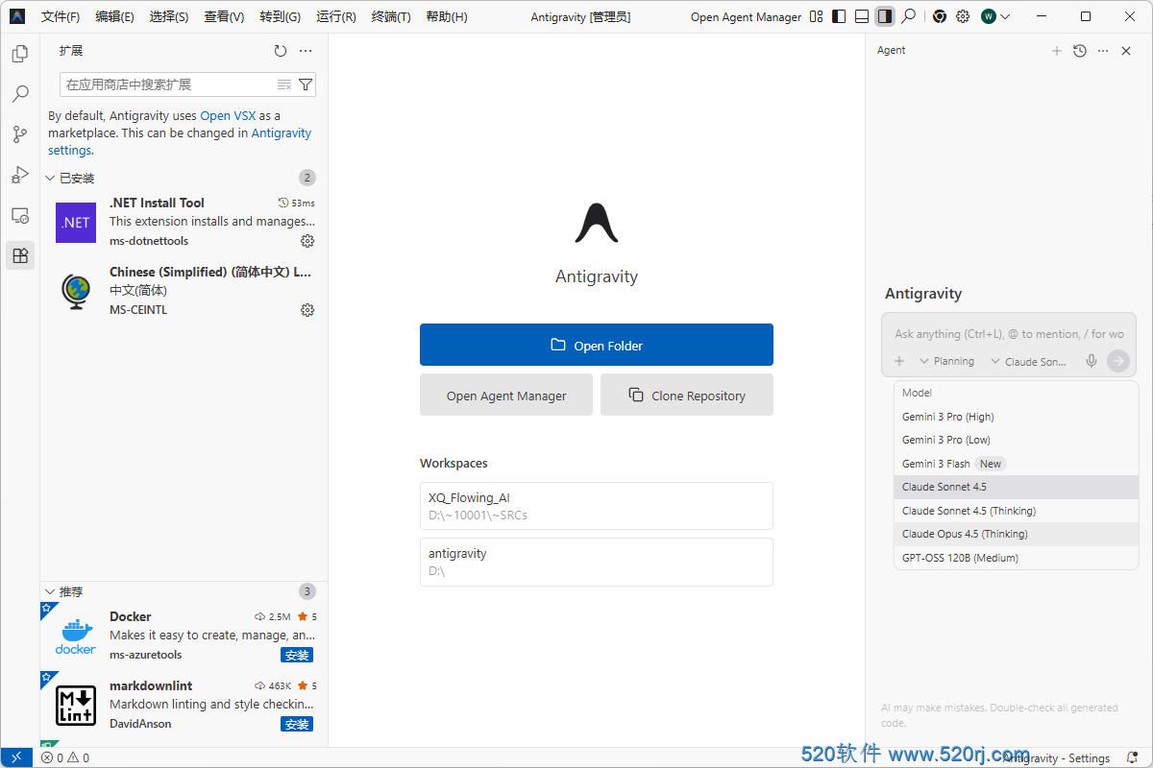The image size is (1153, 768).
Task: Click the microphone icon in Agent input
Action: 1092,361
